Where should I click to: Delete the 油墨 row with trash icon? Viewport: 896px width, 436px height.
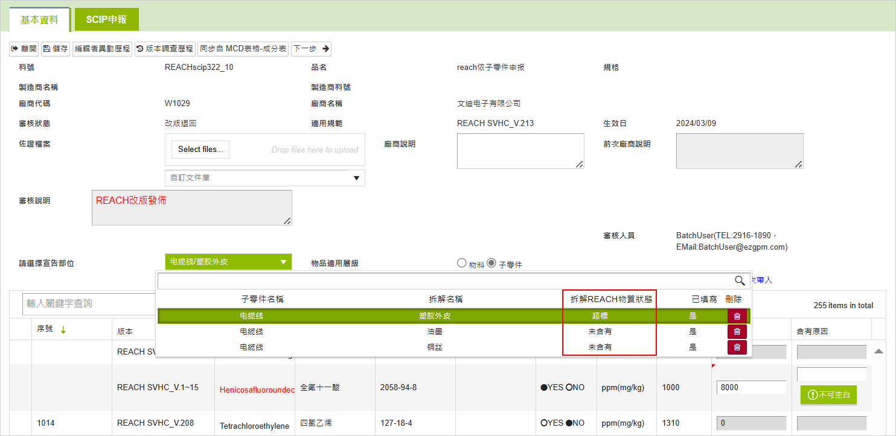pos(737,332)
